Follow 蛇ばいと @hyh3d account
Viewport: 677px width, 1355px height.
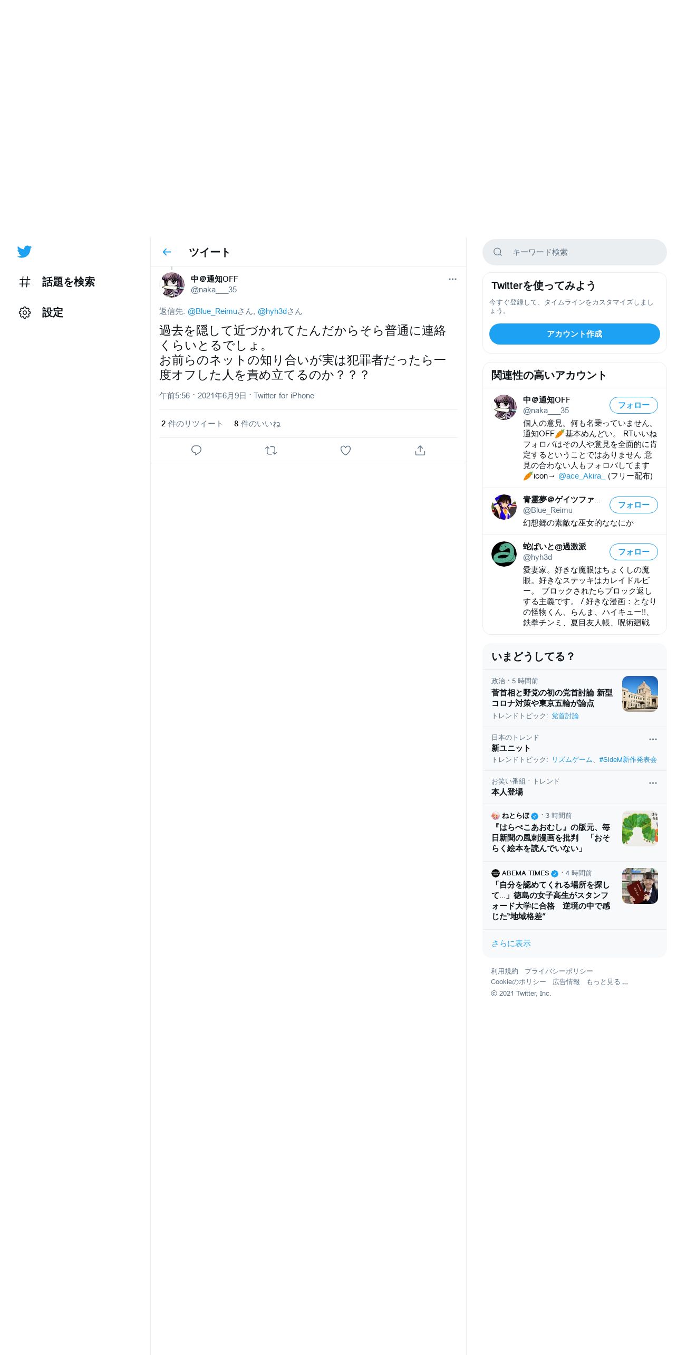tap(634, 552)
